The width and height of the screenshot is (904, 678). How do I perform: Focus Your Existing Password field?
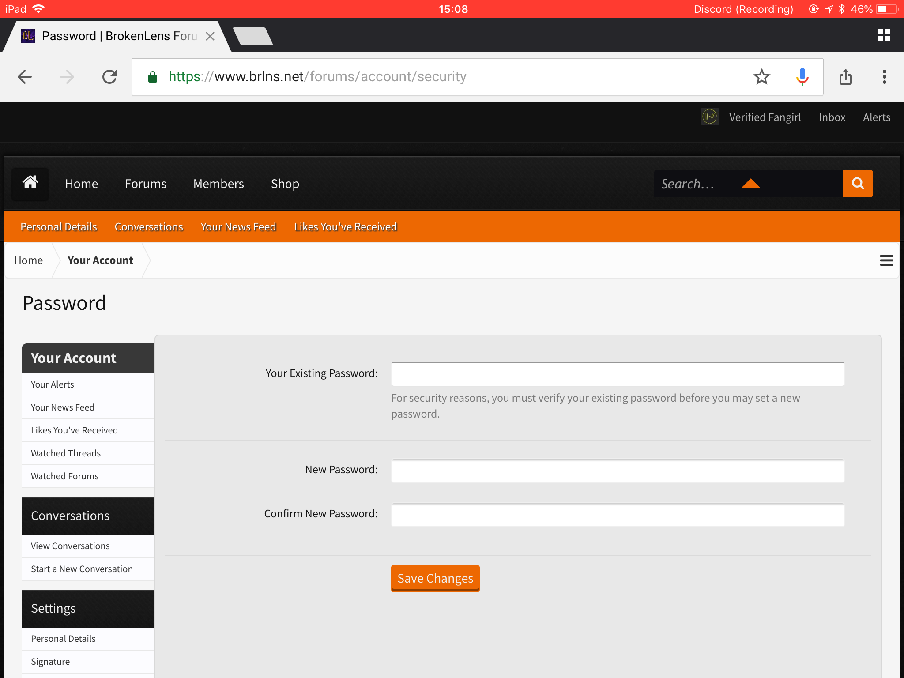coord(618,374)
